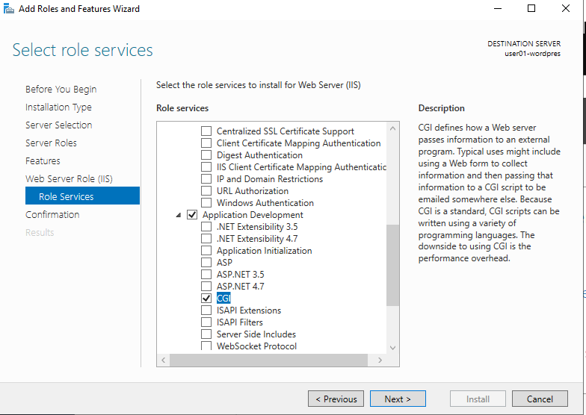The height and width of the screenshot is (415, 586).
Task: Select the Application Development label
Action: tap(253, 215)
